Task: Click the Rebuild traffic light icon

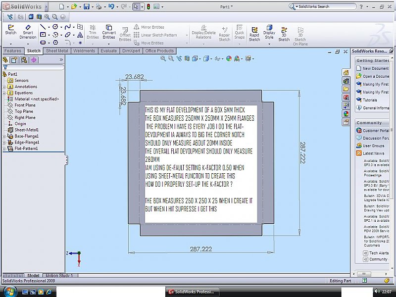Action: 148,6
